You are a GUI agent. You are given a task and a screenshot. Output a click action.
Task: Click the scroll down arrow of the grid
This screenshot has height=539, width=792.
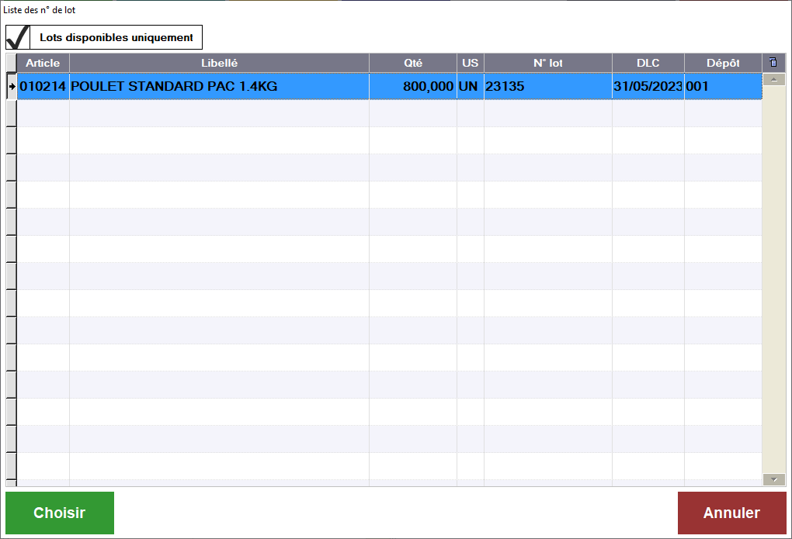point(773,479)
